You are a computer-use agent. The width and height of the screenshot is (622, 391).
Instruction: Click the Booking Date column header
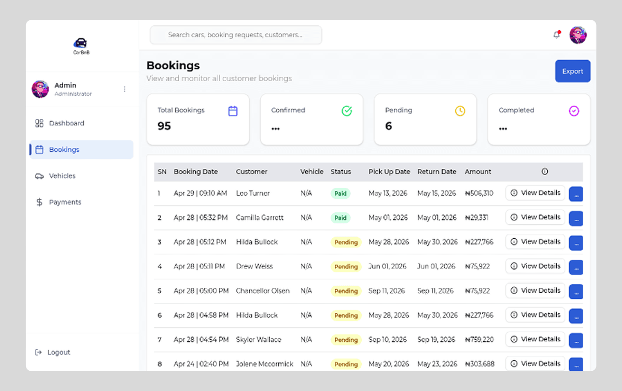point(195,171)
